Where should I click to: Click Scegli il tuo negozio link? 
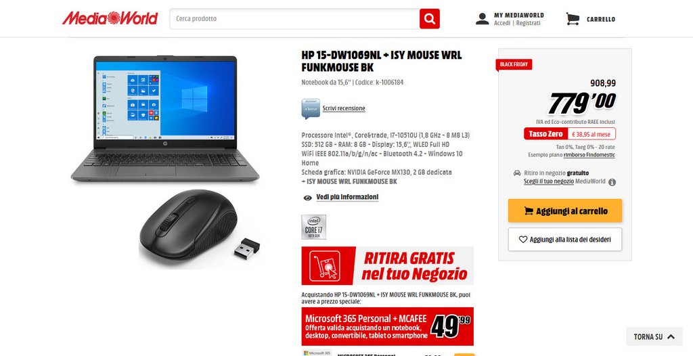click(549, 181)
